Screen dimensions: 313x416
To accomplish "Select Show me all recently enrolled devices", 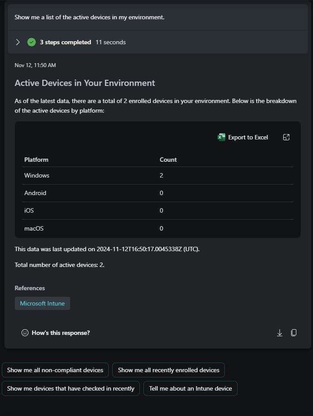I will [x=168, y=370].
